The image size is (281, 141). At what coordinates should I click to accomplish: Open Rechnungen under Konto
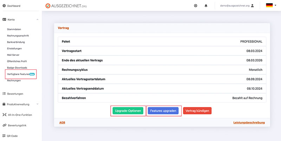[14, 80]
